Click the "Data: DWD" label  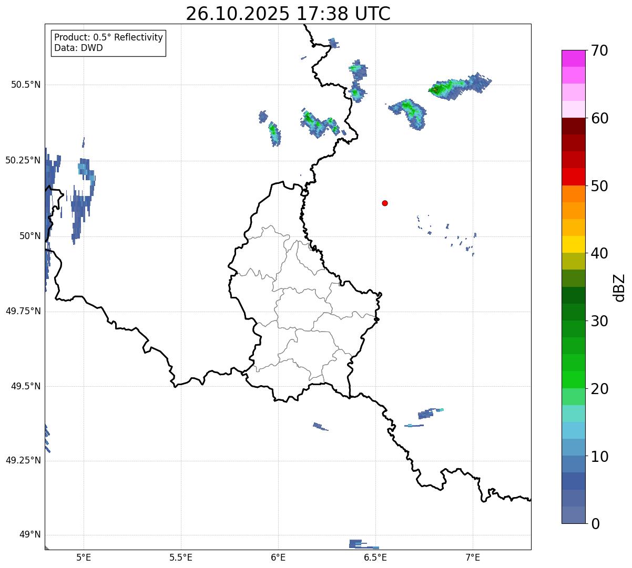coord(78,48)
